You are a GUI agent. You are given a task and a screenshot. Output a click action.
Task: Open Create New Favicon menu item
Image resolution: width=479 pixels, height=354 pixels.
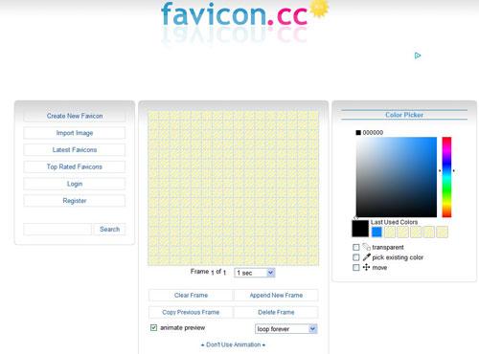75,116
